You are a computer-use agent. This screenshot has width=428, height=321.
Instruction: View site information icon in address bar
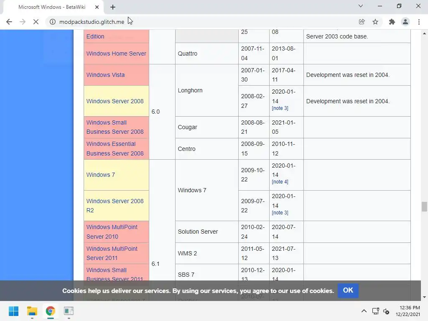tap(53, 22)
